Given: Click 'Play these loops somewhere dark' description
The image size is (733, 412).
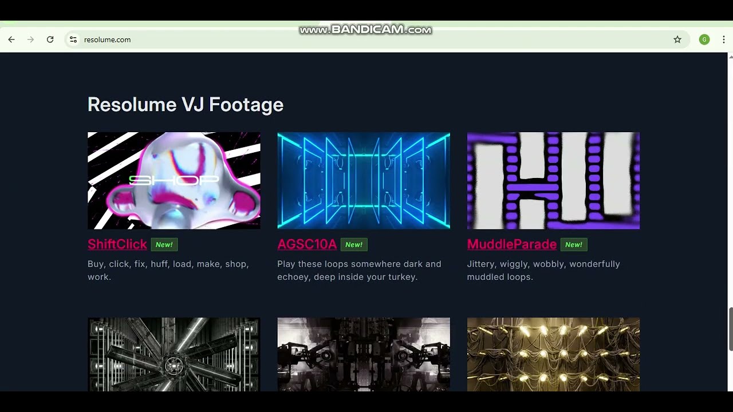Looking at the screenshot, I should click(359, 270).
